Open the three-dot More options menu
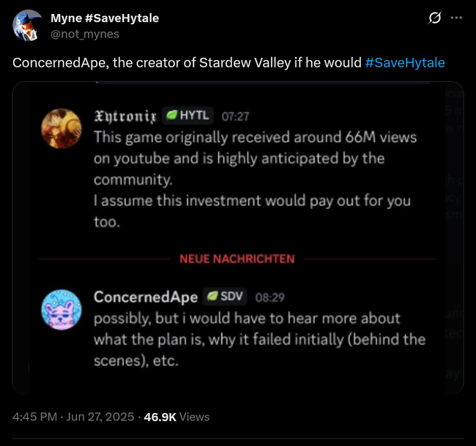Image resolution: width=476 pixels, height=446 pixels. pyautogui.click(x=457, y=18)
